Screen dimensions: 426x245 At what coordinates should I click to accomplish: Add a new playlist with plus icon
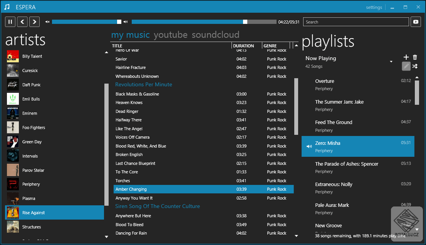pyautogui.click(x=406, y=57)
